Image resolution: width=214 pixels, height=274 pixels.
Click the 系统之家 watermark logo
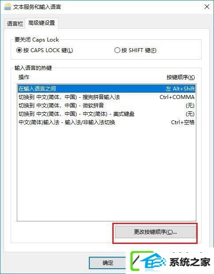pyautogui.click(x=171, y=263)
